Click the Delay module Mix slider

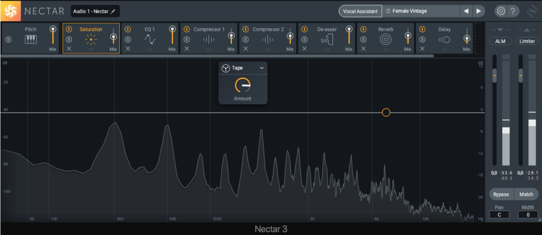467,38
